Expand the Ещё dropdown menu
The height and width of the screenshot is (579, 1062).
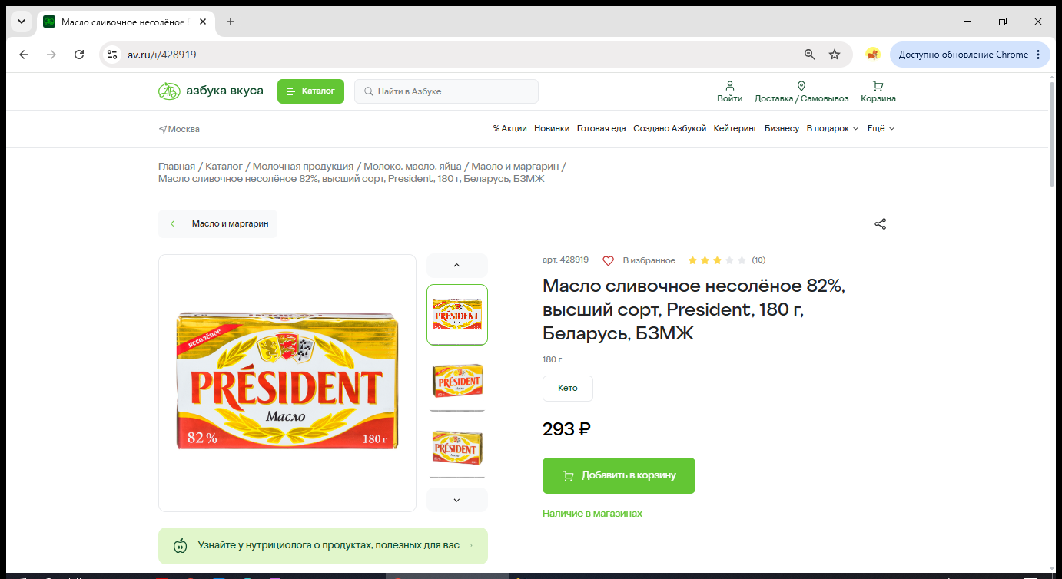pos(881,128)
